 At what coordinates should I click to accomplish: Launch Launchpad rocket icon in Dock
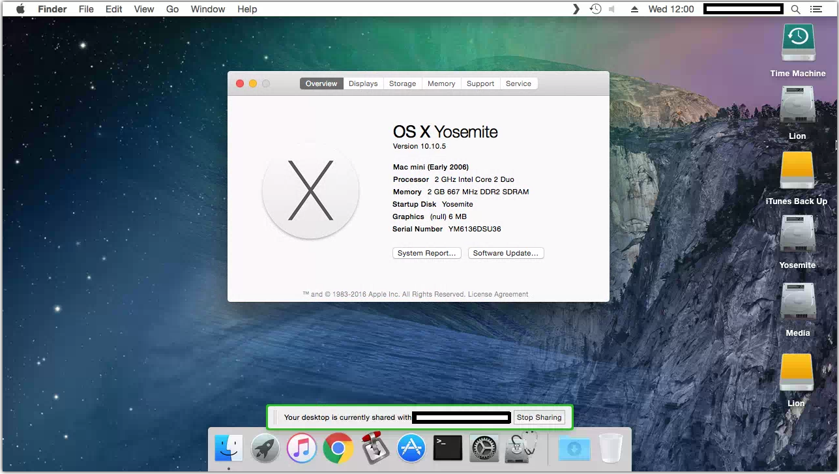[x=265, y=448]
